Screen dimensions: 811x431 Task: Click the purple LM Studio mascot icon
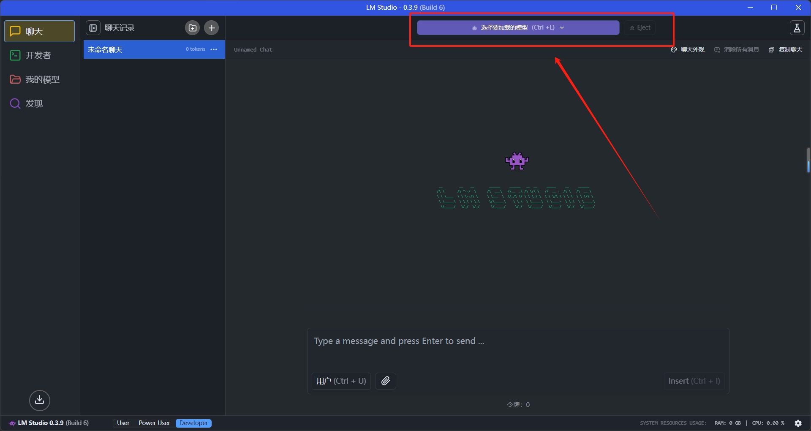point(517,161)
